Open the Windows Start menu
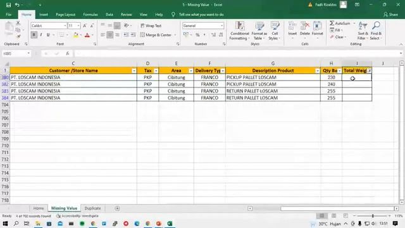This screenshot has height=228, width=405. pos(5,224)
